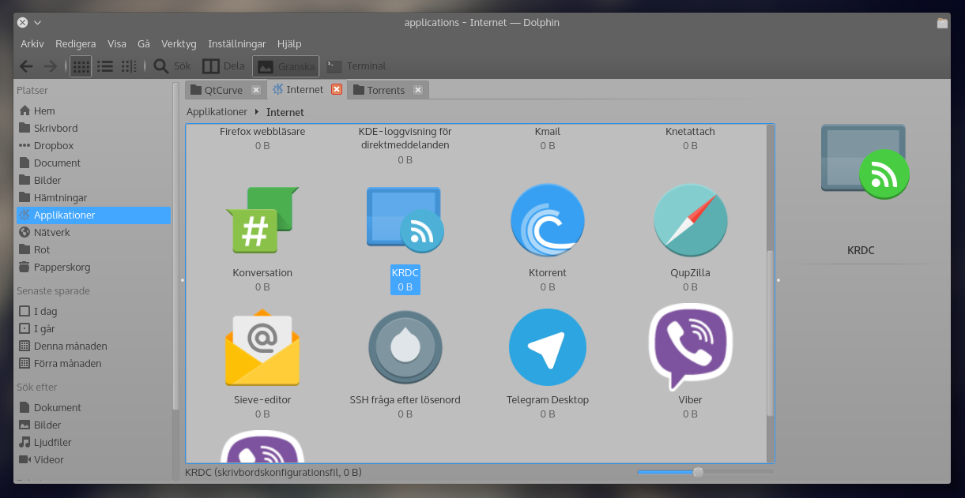Image resolution: width=965 pixels, height=498 pixels.
Task: Select the Telegram Desktop icon
Action: (548, 347)
